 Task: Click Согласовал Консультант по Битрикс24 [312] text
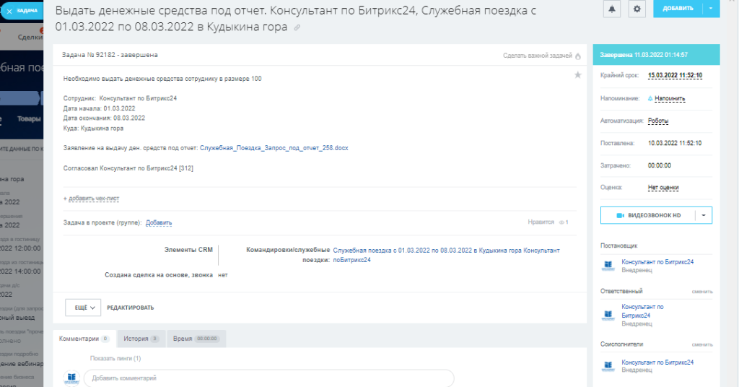point(128,168)
